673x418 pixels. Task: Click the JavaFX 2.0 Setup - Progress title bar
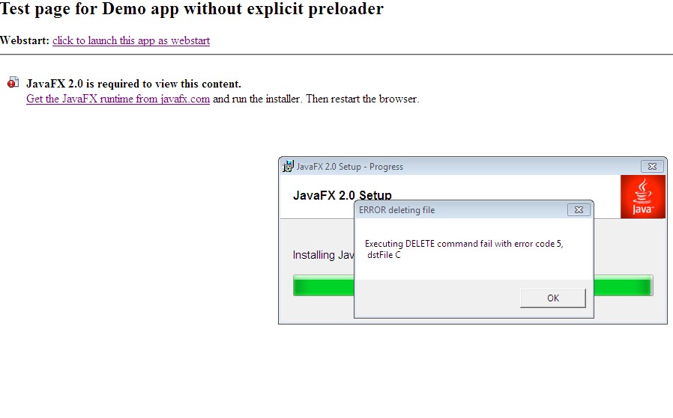(450, 167)
